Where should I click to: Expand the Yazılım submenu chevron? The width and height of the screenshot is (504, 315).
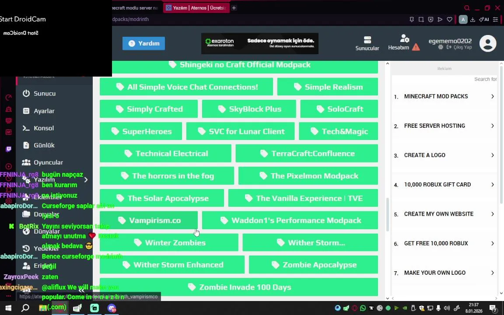86,180
